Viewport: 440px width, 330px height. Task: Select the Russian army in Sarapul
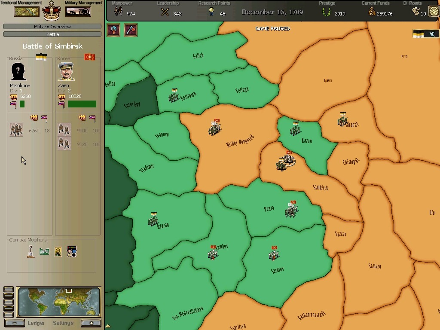(x=342, y=119)
